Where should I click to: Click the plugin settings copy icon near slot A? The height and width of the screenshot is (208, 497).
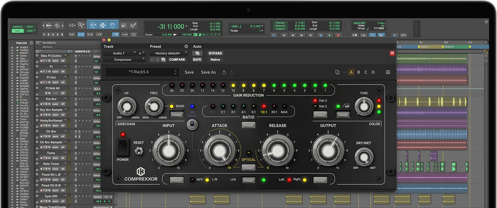pyautogui.click(x=337, y=72)
